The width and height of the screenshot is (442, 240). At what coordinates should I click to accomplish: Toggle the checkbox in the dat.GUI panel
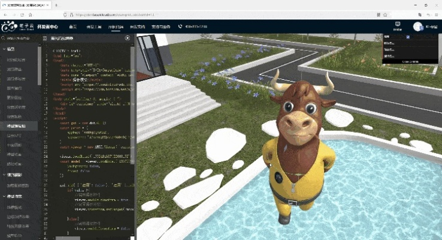pos(408,37)
